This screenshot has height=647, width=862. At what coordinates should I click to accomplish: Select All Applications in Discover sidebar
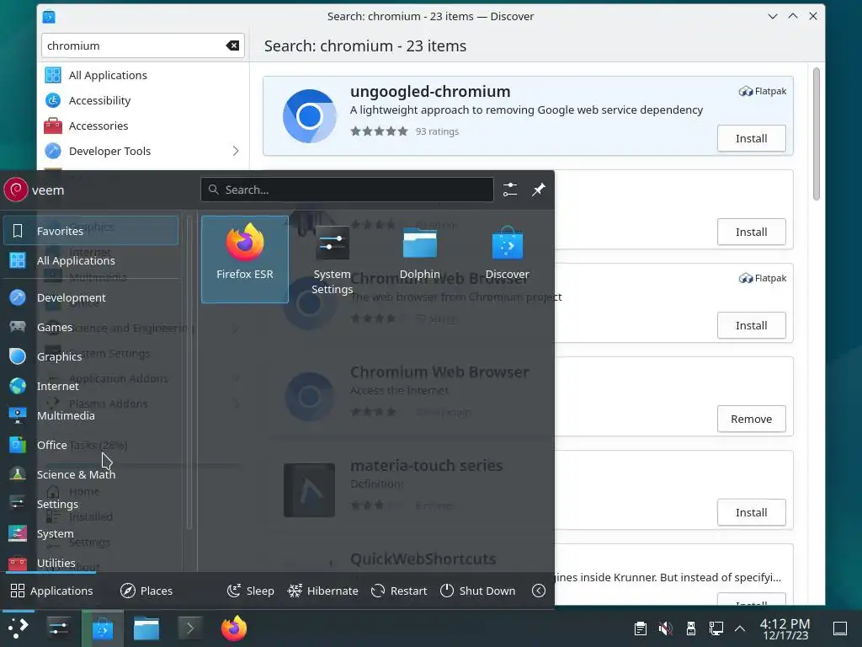pos(143,75)
